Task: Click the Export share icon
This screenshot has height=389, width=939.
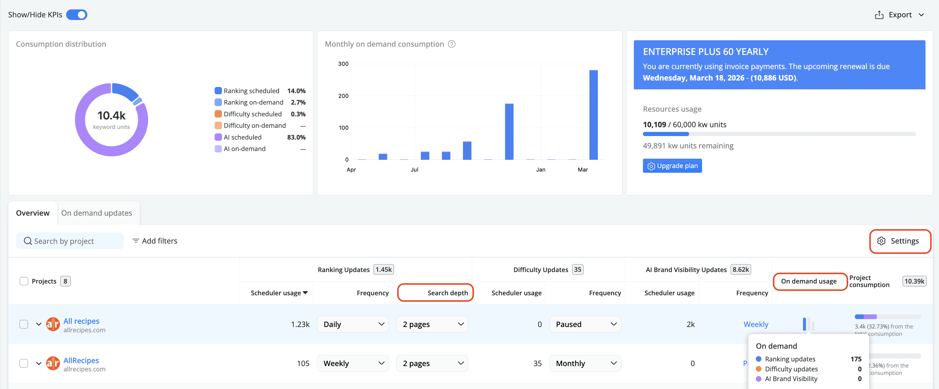Action: click(880, 15)
